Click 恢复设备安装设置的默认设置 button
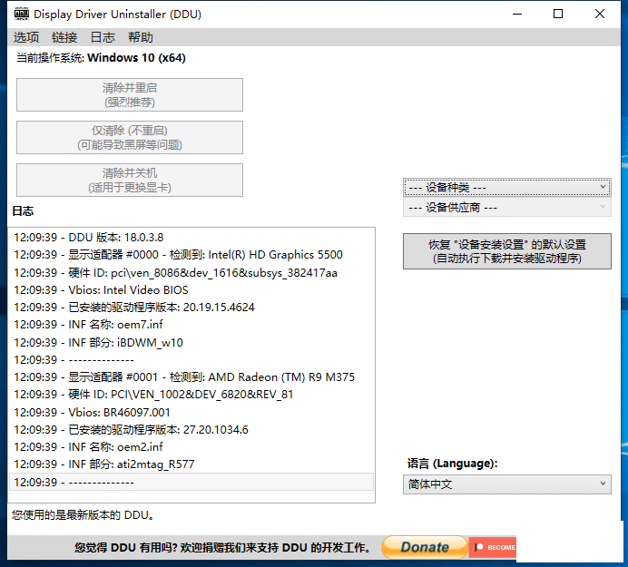 click(506, 251)
